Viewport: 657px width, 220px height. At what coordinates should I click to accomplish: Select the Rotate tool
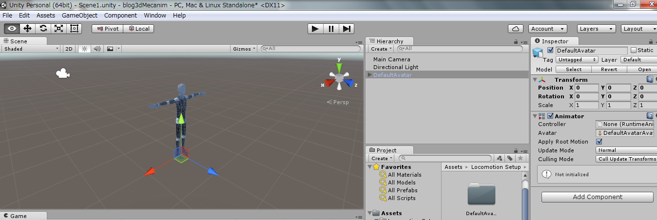43,29
